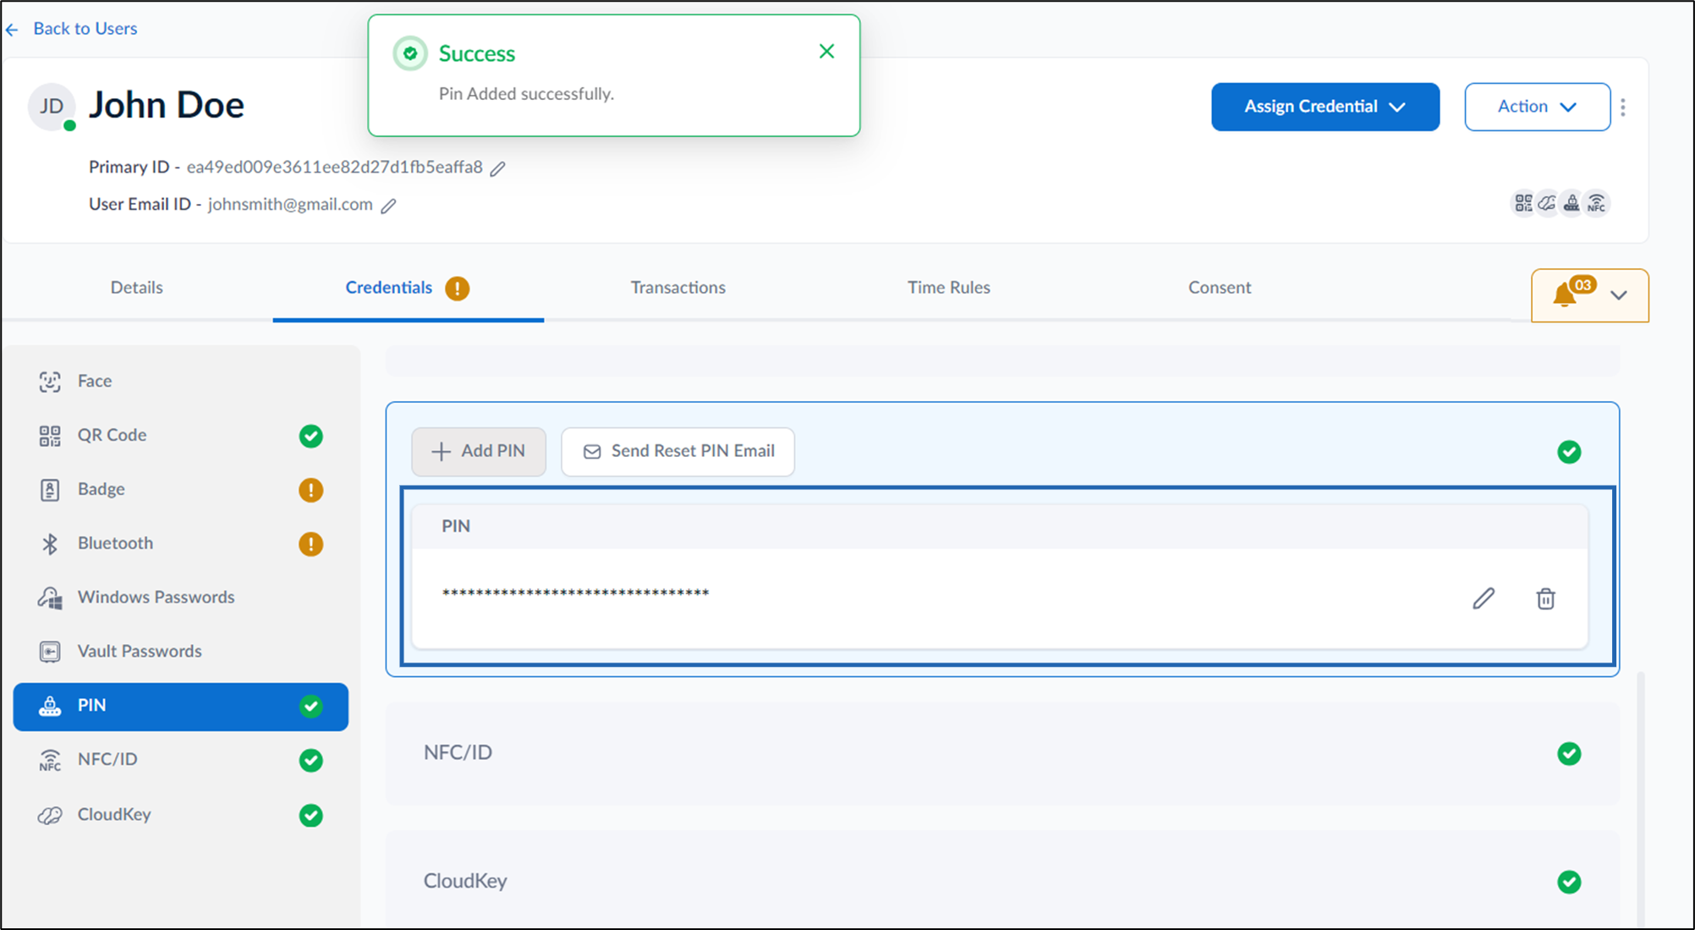The height and width of the screenshot is (930, 1695).
Task: Select Windows Passwords in sidebar
Action: [180, 597]
